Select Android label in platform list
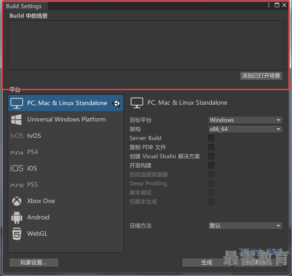The width and height of the screenshot is (292, 276). click(38, 217)
